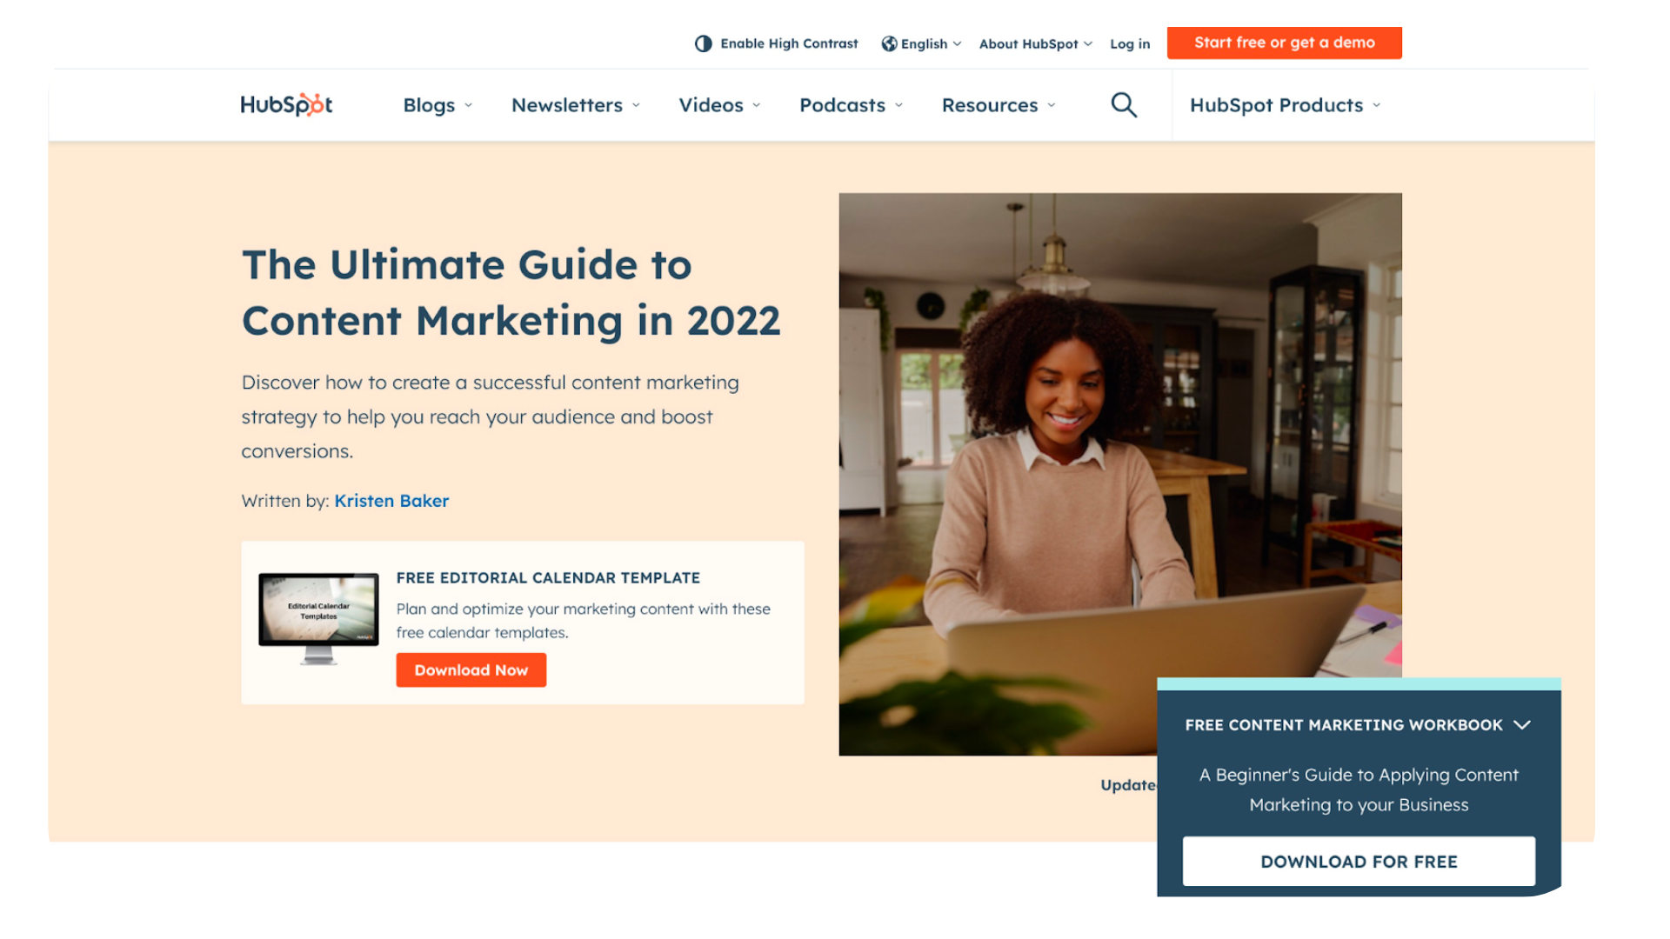This screenshot has height=939, width=1670.
Task: Toggle Enable High Contrast
Action: pos(788,43)
